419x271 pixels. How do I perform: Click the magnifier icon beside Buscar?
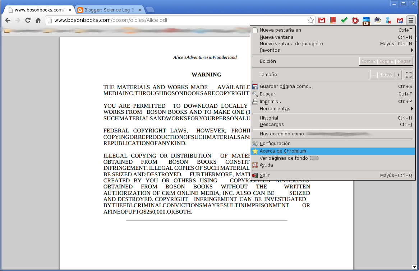pos(255,94)
